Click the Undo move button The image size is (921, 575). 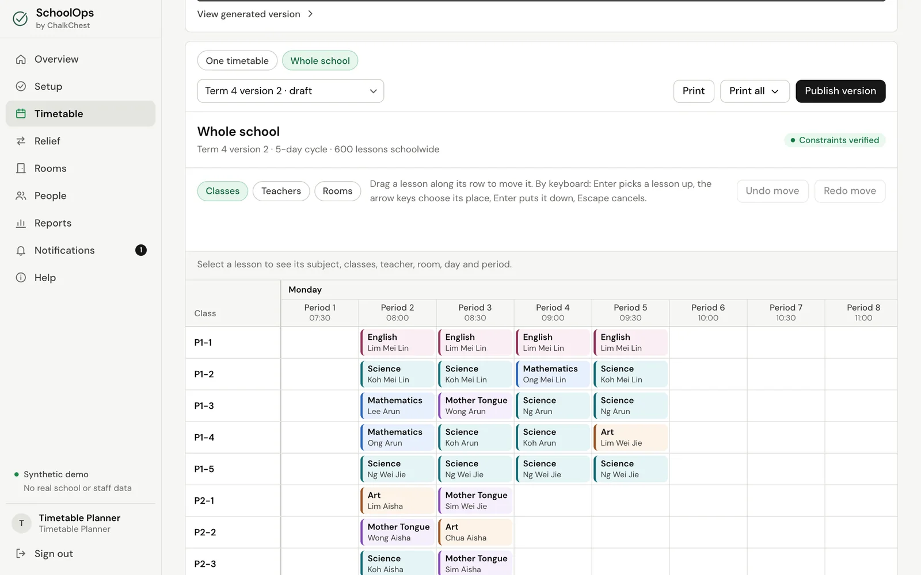(x=772, y=191)
